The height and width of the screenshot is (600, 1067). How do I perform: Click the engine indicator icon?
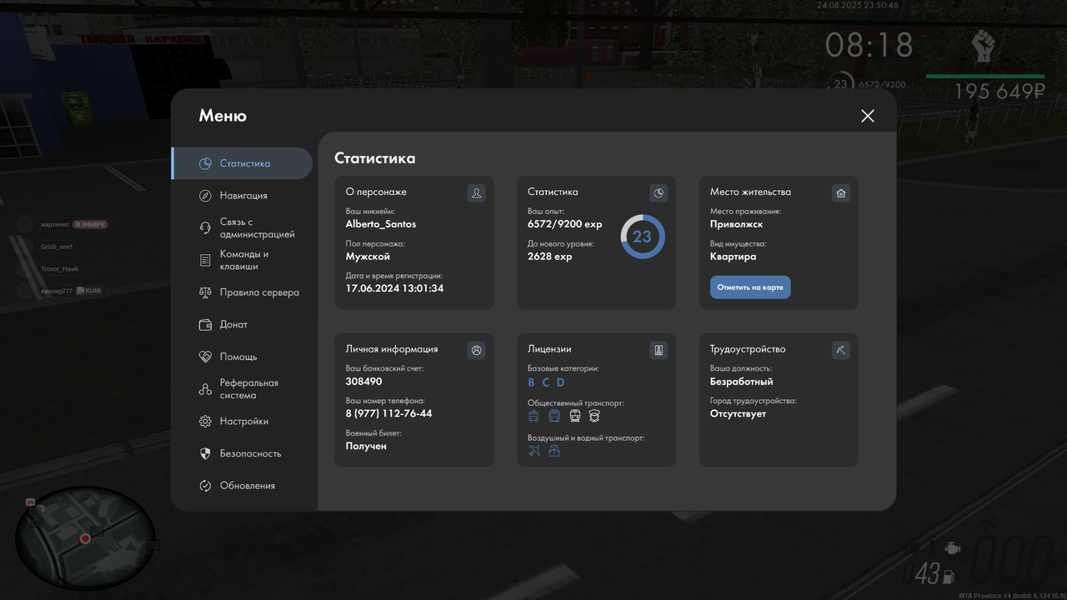[x=953, y=548]
